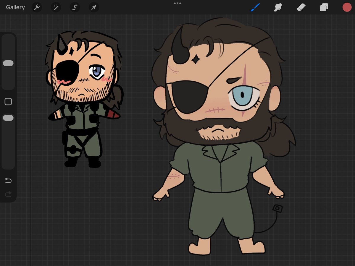Click the brush size slider handle
Viewport: 355px width, 266px height.
[x=8, y=63]
